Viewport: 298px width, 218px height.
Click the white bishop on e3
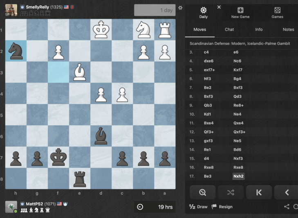80,72
